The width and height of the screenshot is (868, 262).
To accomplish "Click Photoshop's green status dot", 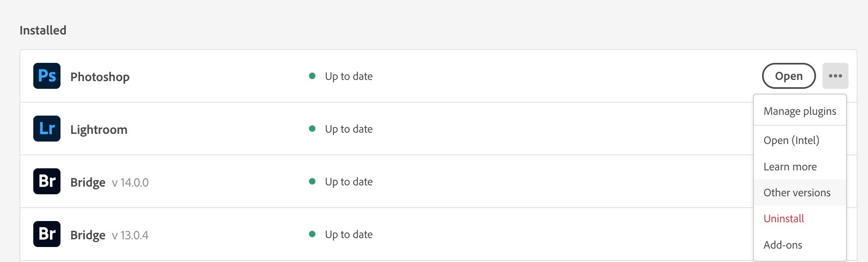I will coord(312,76).
